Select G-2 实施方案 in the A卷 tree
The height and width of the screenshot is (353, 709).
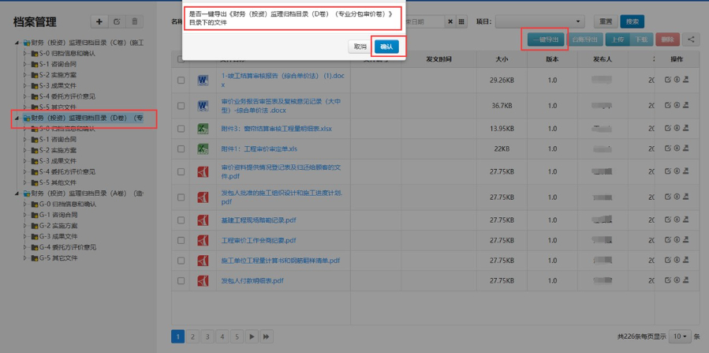[58, 225]
